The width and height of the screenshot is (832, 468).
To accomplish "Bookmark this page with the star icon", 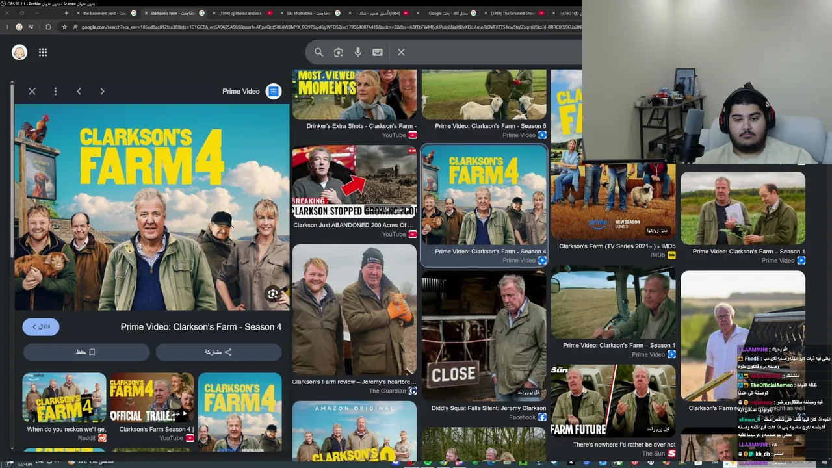I will [64, 27].
